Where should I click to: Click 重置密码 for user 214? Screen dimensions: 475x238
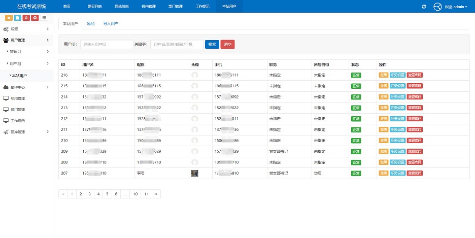pos(415,97)
